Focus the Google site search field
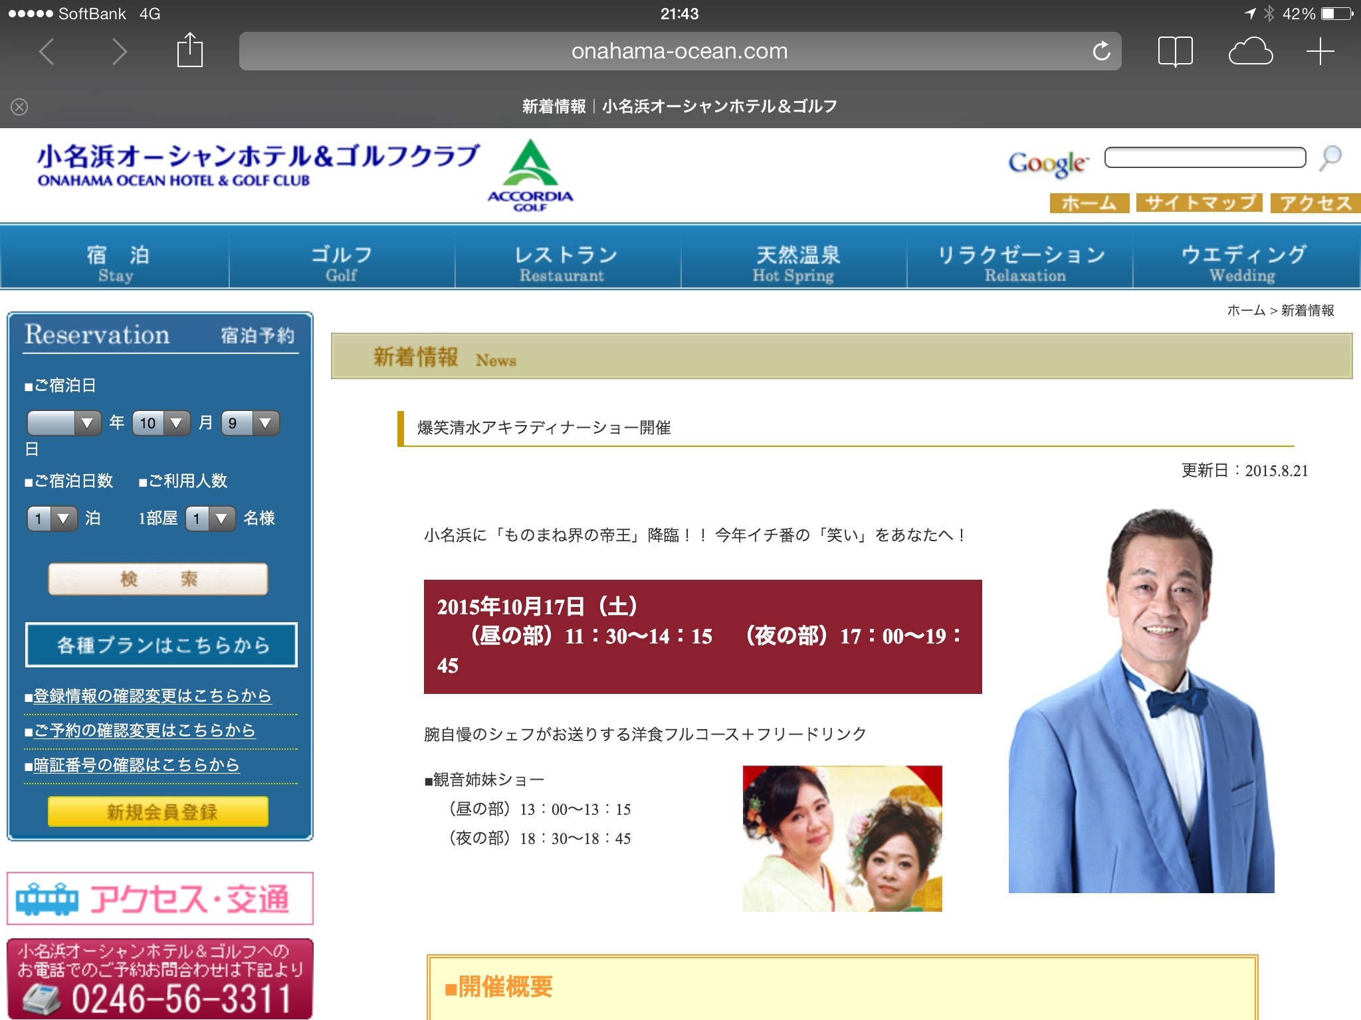1361x1020 pixels. 1205,157
